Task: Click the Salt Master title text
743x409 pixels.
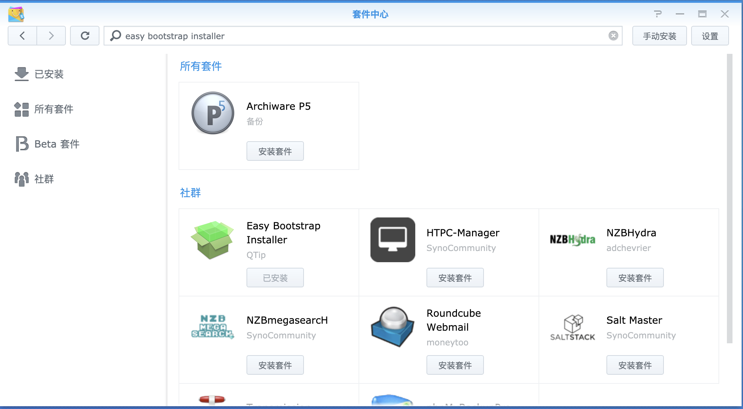Action: pyautogui.click(x=634, y=320)
